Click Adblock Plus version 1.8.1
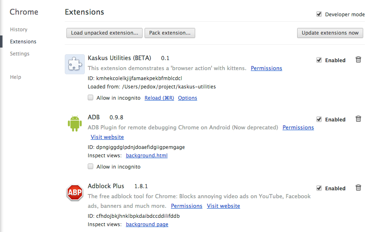 [141, 187]
